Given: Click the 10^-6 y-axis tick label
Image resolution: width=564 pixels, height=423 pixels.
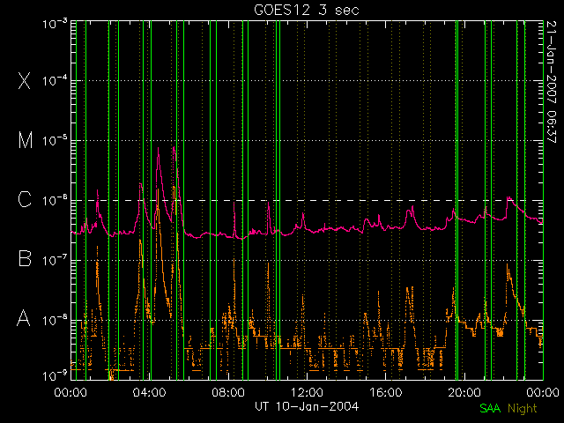Looking at the screenshot, I should coord(55,200).
